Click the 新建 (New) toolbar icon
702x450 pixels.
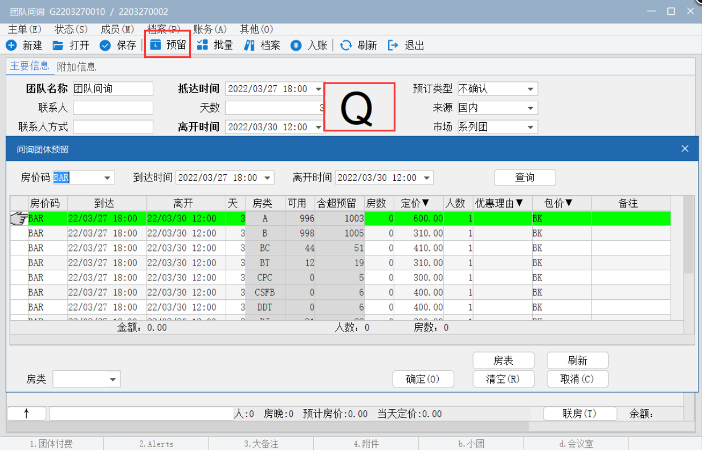pyautogui.click(x=11, y=46)
